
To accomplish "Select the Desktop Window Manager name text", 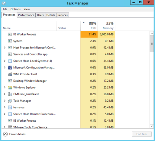I will click(30, 81).
